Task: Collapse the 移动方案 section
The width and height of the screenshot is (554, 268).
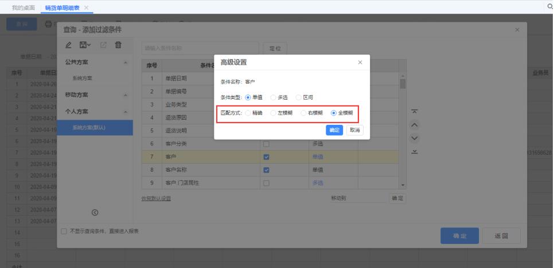Action: click(x=126, y=95)
